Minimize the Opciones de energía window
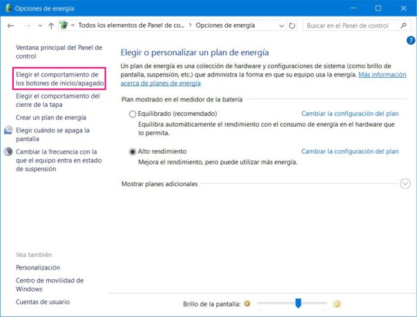 (x=353, y=8)
